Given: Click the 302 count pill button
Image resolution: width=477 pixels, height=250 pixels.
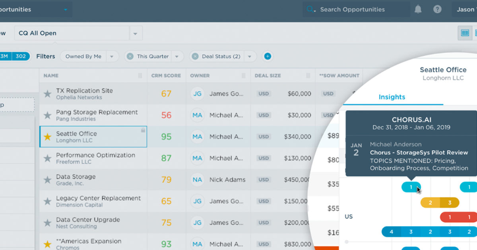Looking at the screenshot, I should 21,56.
